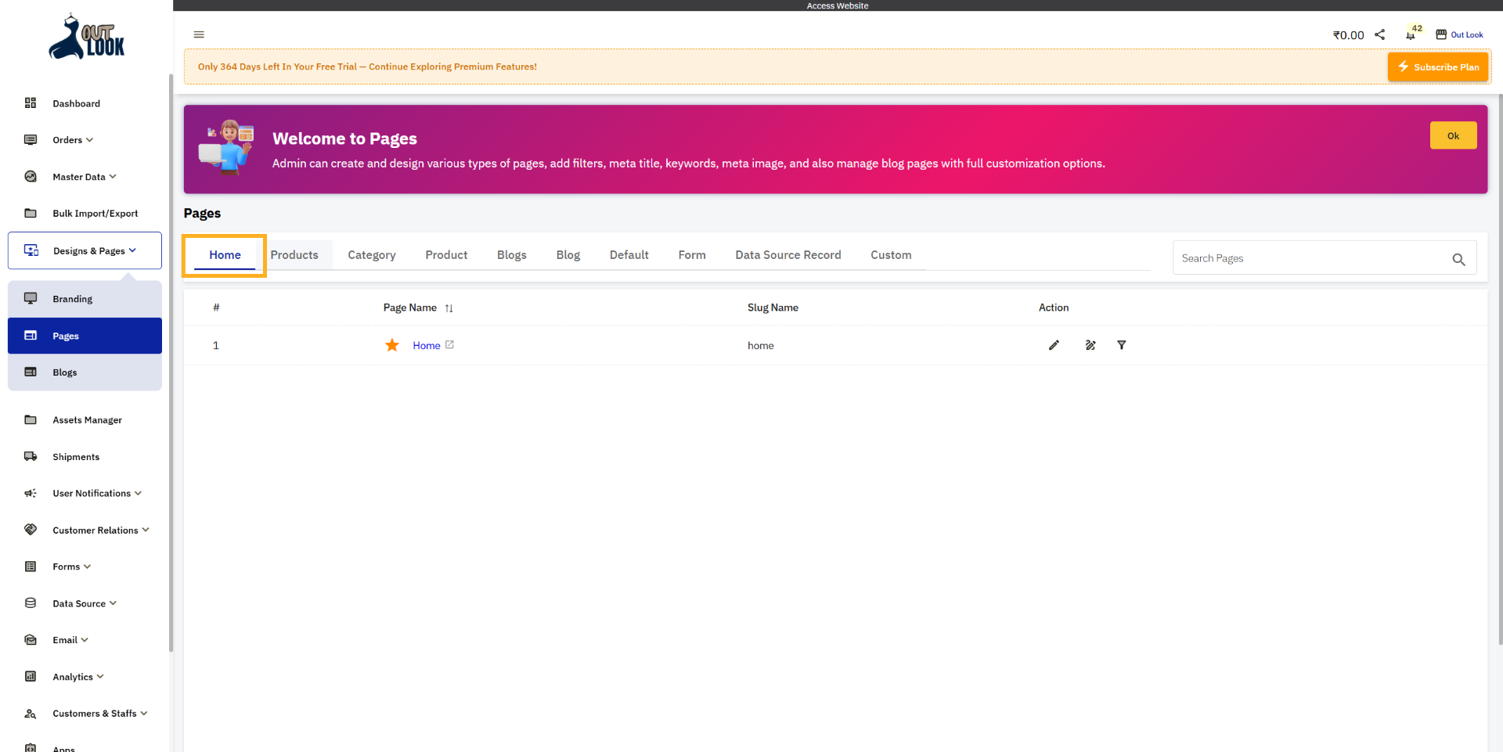Open filters for Home with the funnel icon

[1122, 345]
